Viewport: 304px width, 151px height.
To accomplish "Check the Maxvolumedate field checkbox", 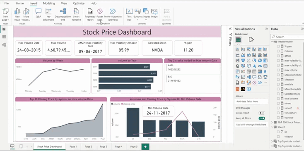I will [278, 75].
